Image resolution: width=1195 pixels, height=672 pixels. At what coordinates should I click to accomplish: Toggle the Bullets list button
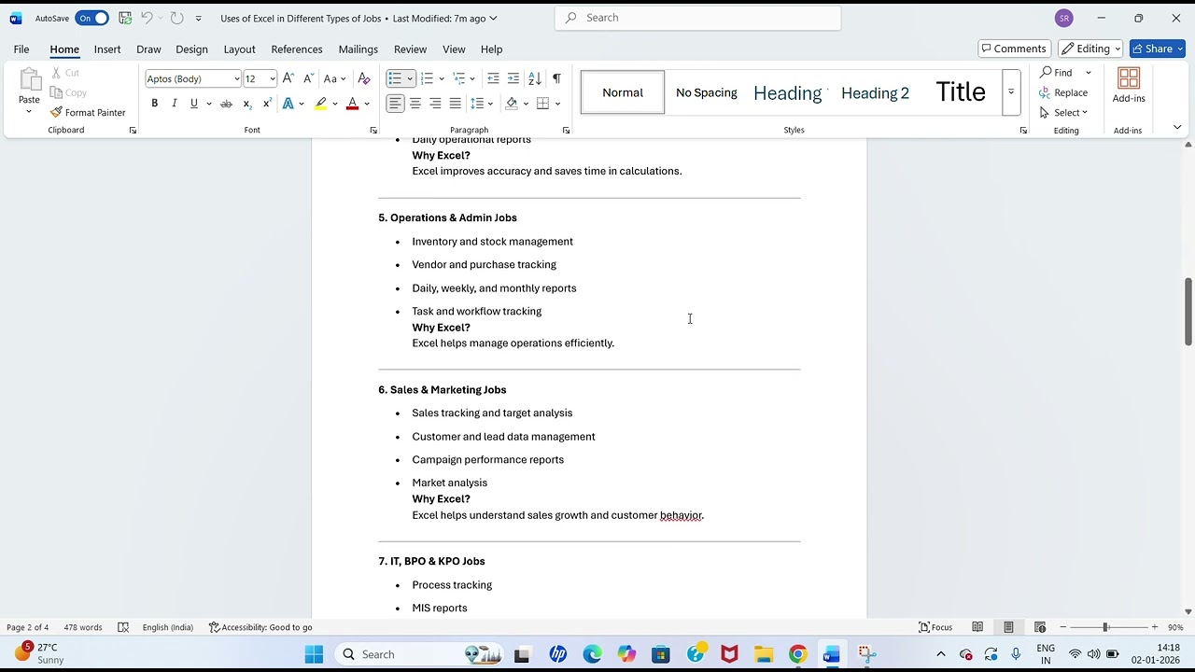tap(395, 78)
